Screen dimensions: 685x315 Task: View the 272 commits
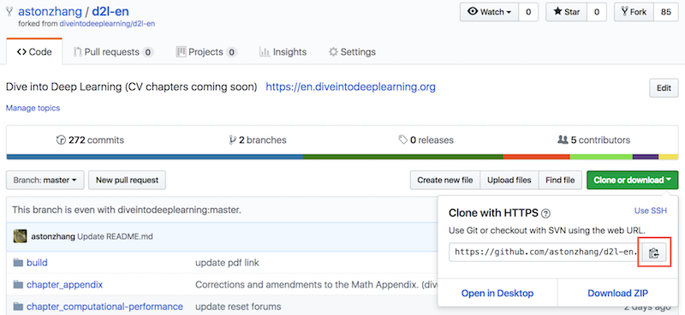tap(90, 140)
